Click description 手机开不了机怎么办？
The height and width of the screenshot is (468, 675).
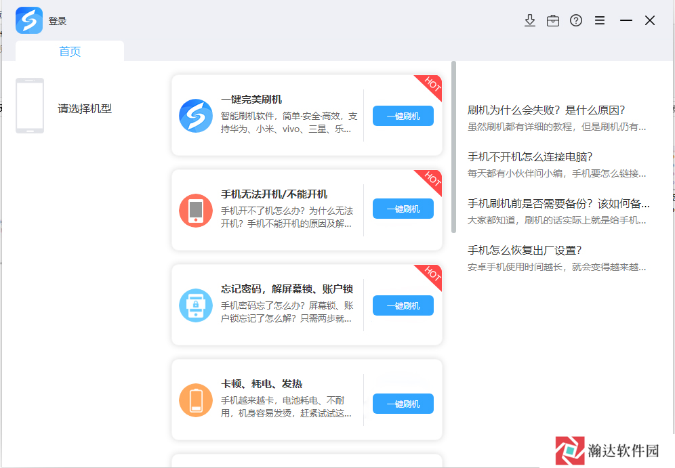coord(287,217)
